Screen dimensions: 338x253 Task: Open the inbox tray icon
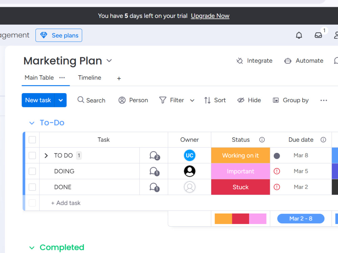[x=318, y=35]
